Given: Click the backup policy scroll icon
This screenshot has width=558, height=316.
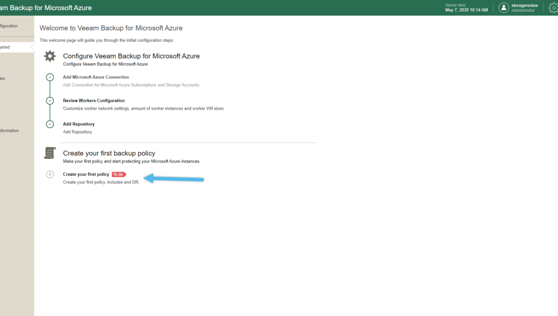Looking at the screenshot, I should (x=50, y=153).
